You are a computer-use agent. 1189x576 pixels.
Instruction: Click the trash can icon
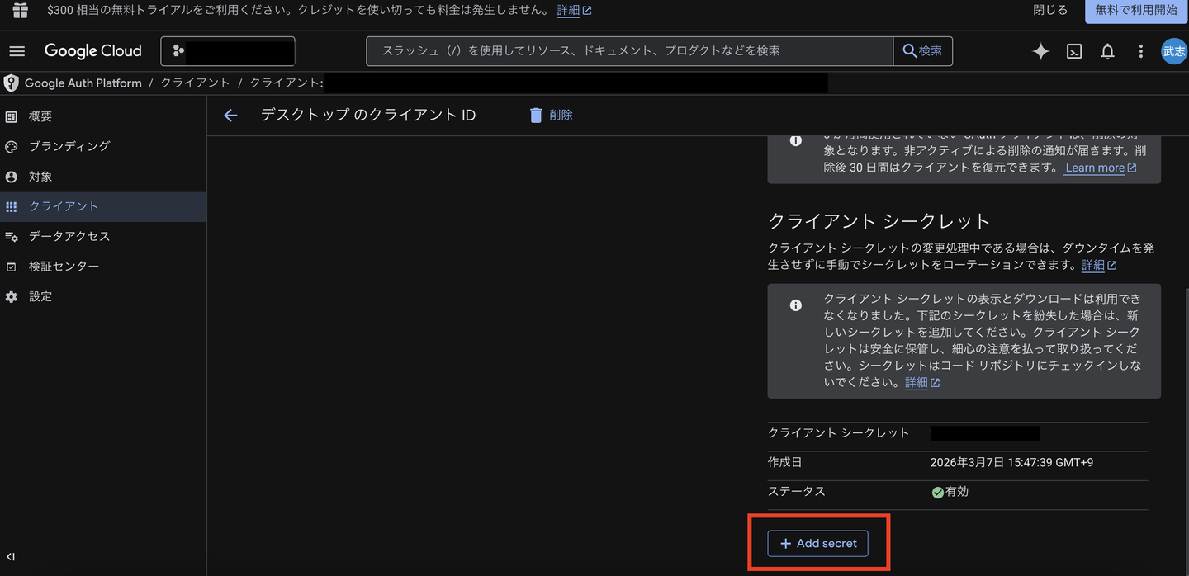click(537, 116)
